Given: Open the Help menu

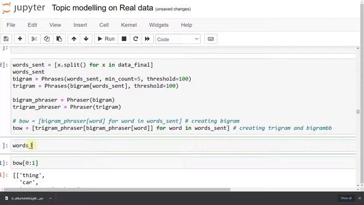Looking at the screenshot, I should [187, 25].
